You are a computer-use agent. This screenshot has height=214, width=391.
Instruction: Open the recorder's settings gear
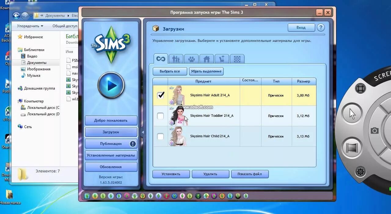pyautogui.click(x=360, y=172)
